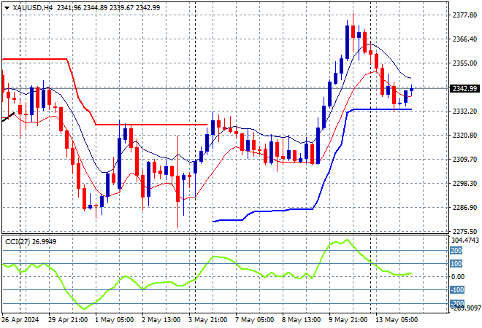Image resolution: width=482 pixels, height=328 pixels.
Task: Click the 2286.90 price axis label
Action: click(x=464, y=208)
